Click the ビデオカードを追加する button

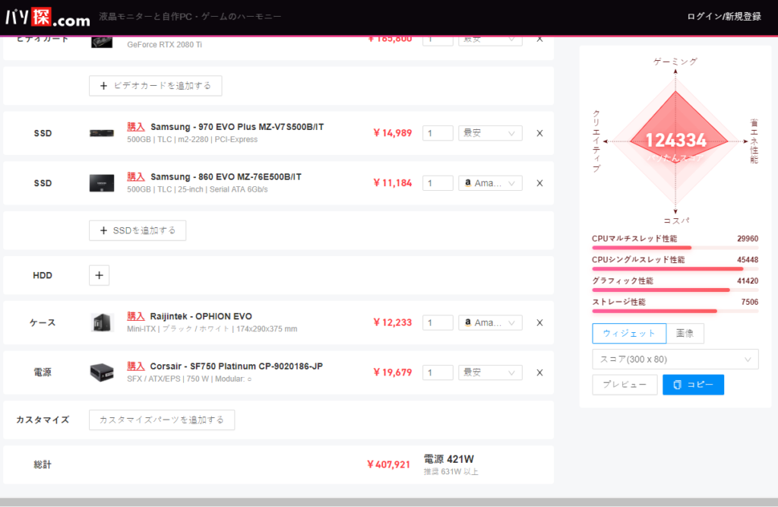(155, 86)
